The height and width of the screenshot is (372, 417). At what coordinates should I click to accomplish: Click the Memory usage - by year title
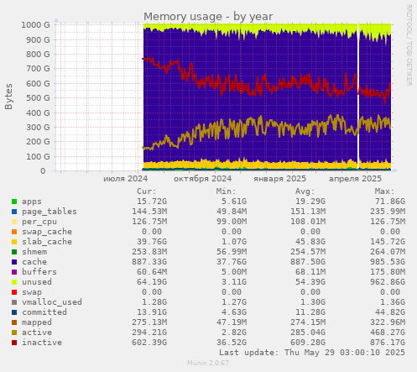[x=208, y=17]
